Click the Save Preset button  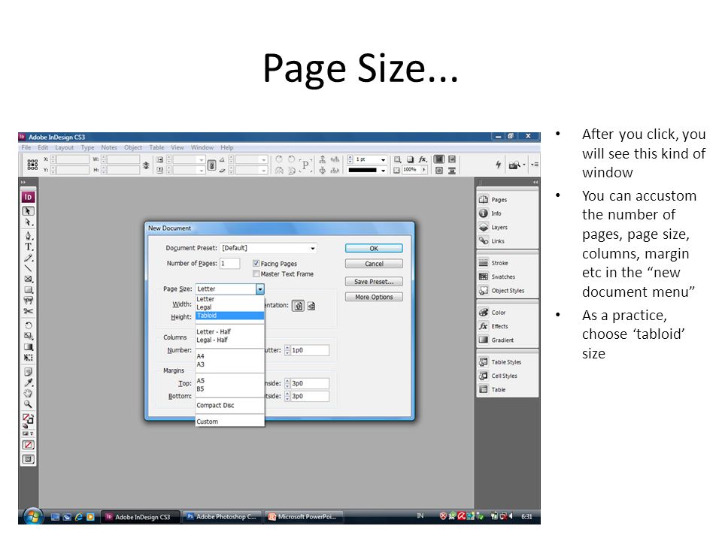pyautogui.click(x=374, y=282)
